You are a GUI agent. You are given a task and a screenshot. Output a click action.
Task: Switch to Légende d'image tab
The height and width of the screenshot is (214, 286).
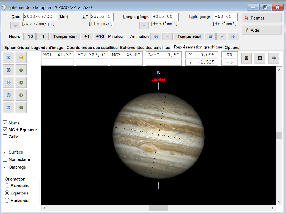pos(47,48)
